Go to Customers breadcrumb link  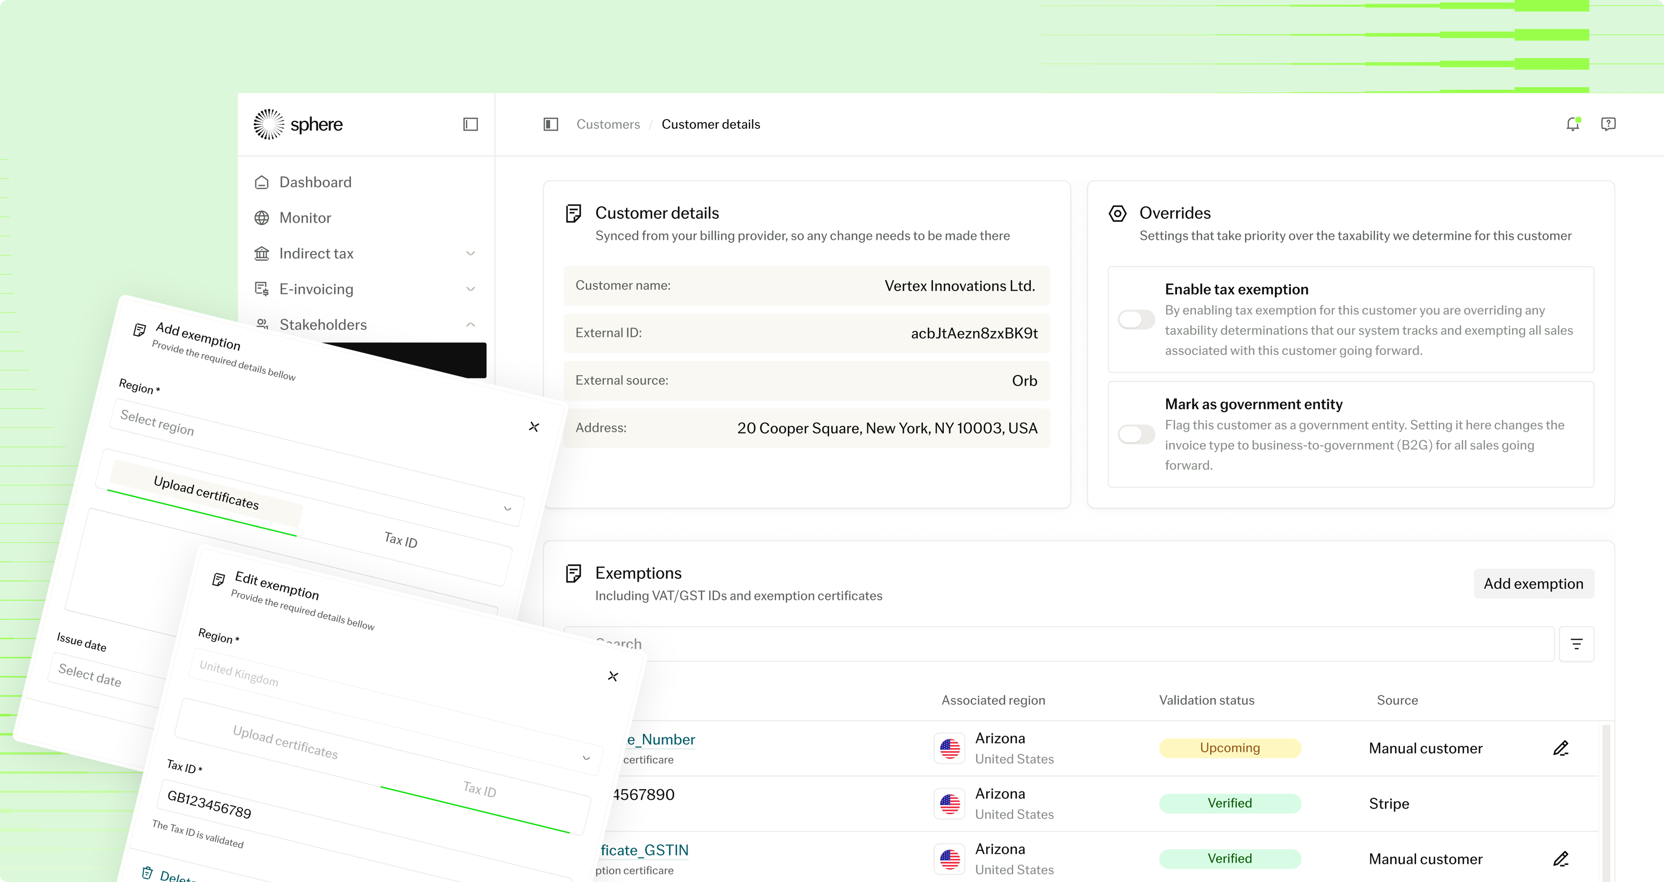pyautogui.click(x=608, y=124)
